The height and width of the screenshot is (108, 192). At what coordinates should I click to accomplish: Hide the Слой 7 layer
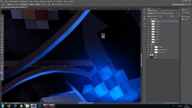[x=148, y=42]
